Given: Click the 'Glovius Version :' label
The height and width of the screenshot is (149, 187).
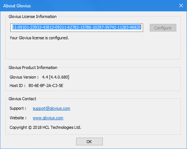Looking at the screenshot, I should coord(24,77).
